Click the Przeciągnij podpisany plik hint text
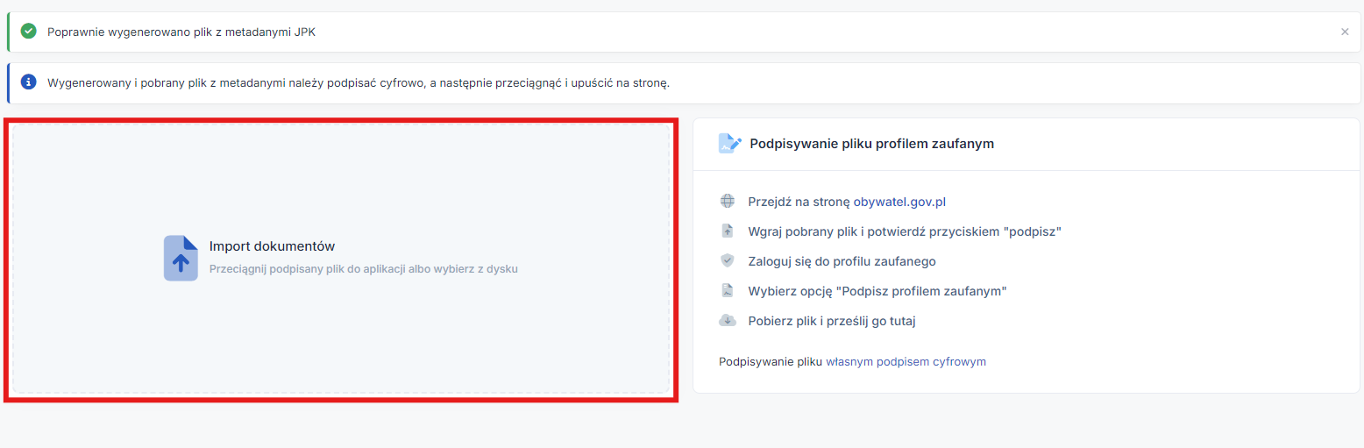This screenshot has width=1364, height=448. pos(364,269)
